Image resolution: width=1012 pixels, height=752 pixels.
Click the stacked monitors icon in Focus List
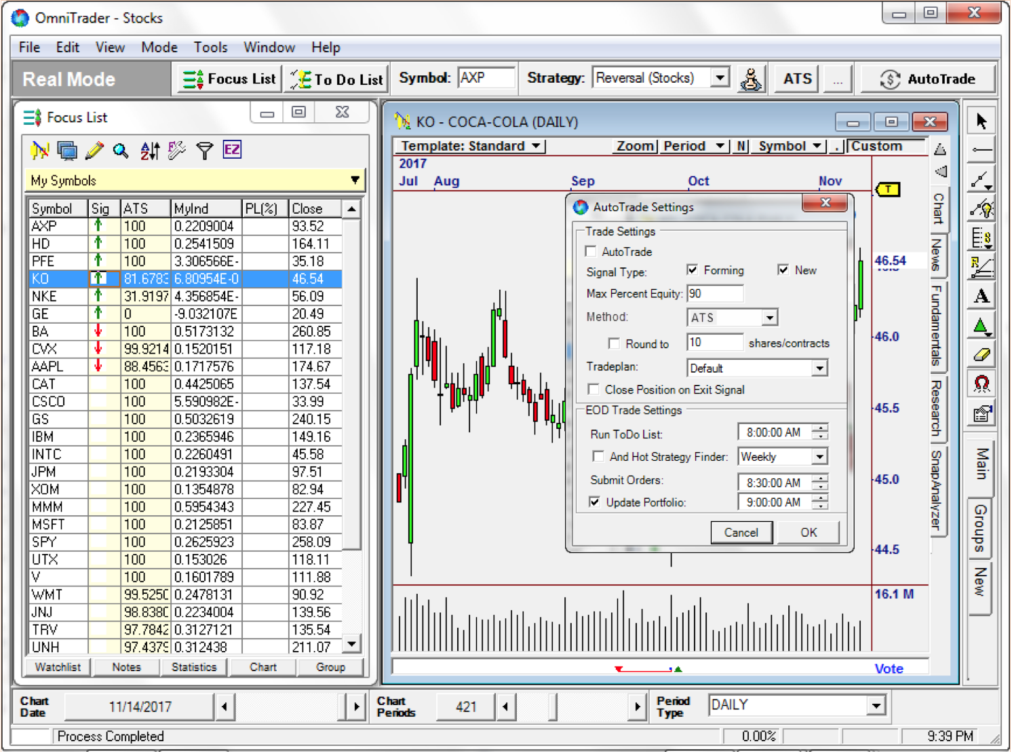(x=67, y=150)
